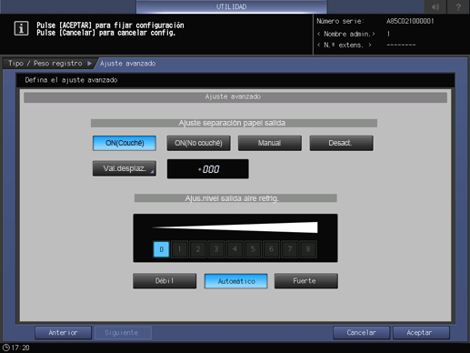Open Val.desplaz. value entry
This screenshot has height=353, width=470.
click(125, 168)
